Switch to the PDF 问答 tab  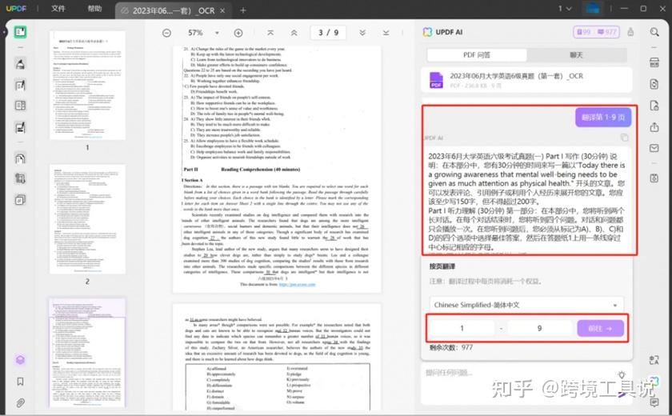click(x=477, y=55)
